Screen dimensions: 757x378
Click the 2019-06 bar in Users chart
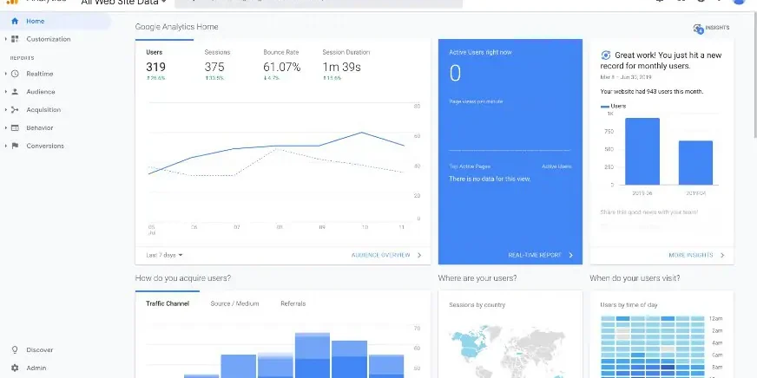pos(642,152)
